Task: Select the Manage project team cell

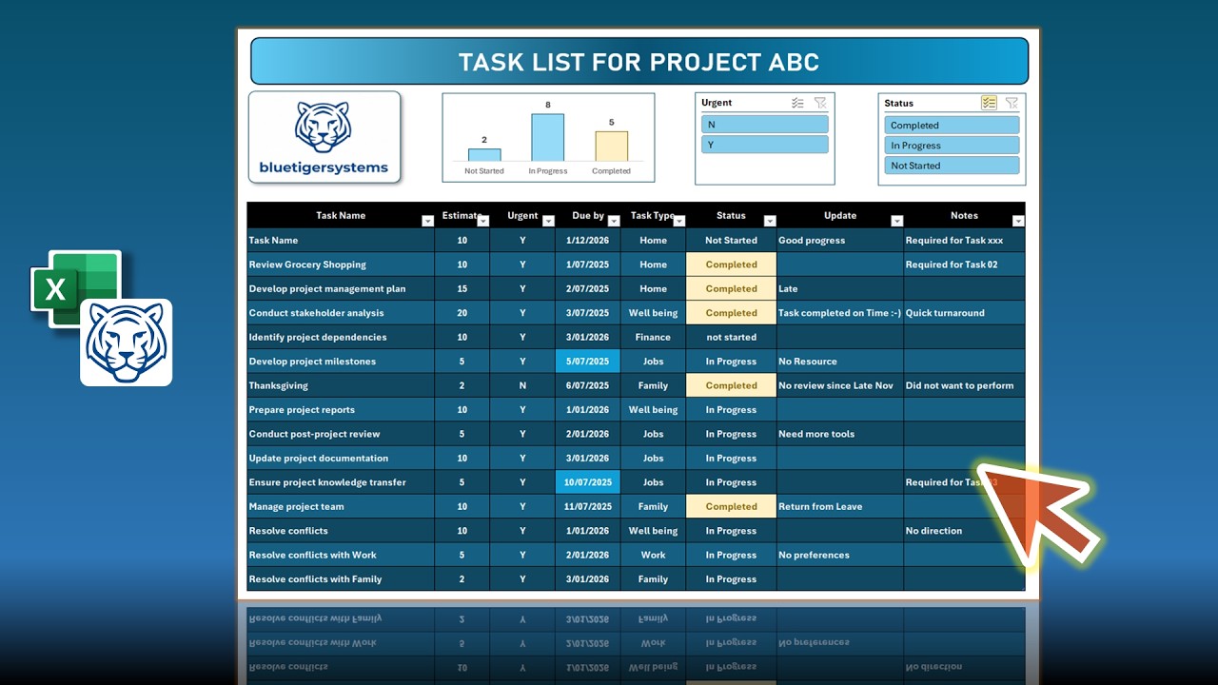Action: pyautogui.click(x=341, y=506)
